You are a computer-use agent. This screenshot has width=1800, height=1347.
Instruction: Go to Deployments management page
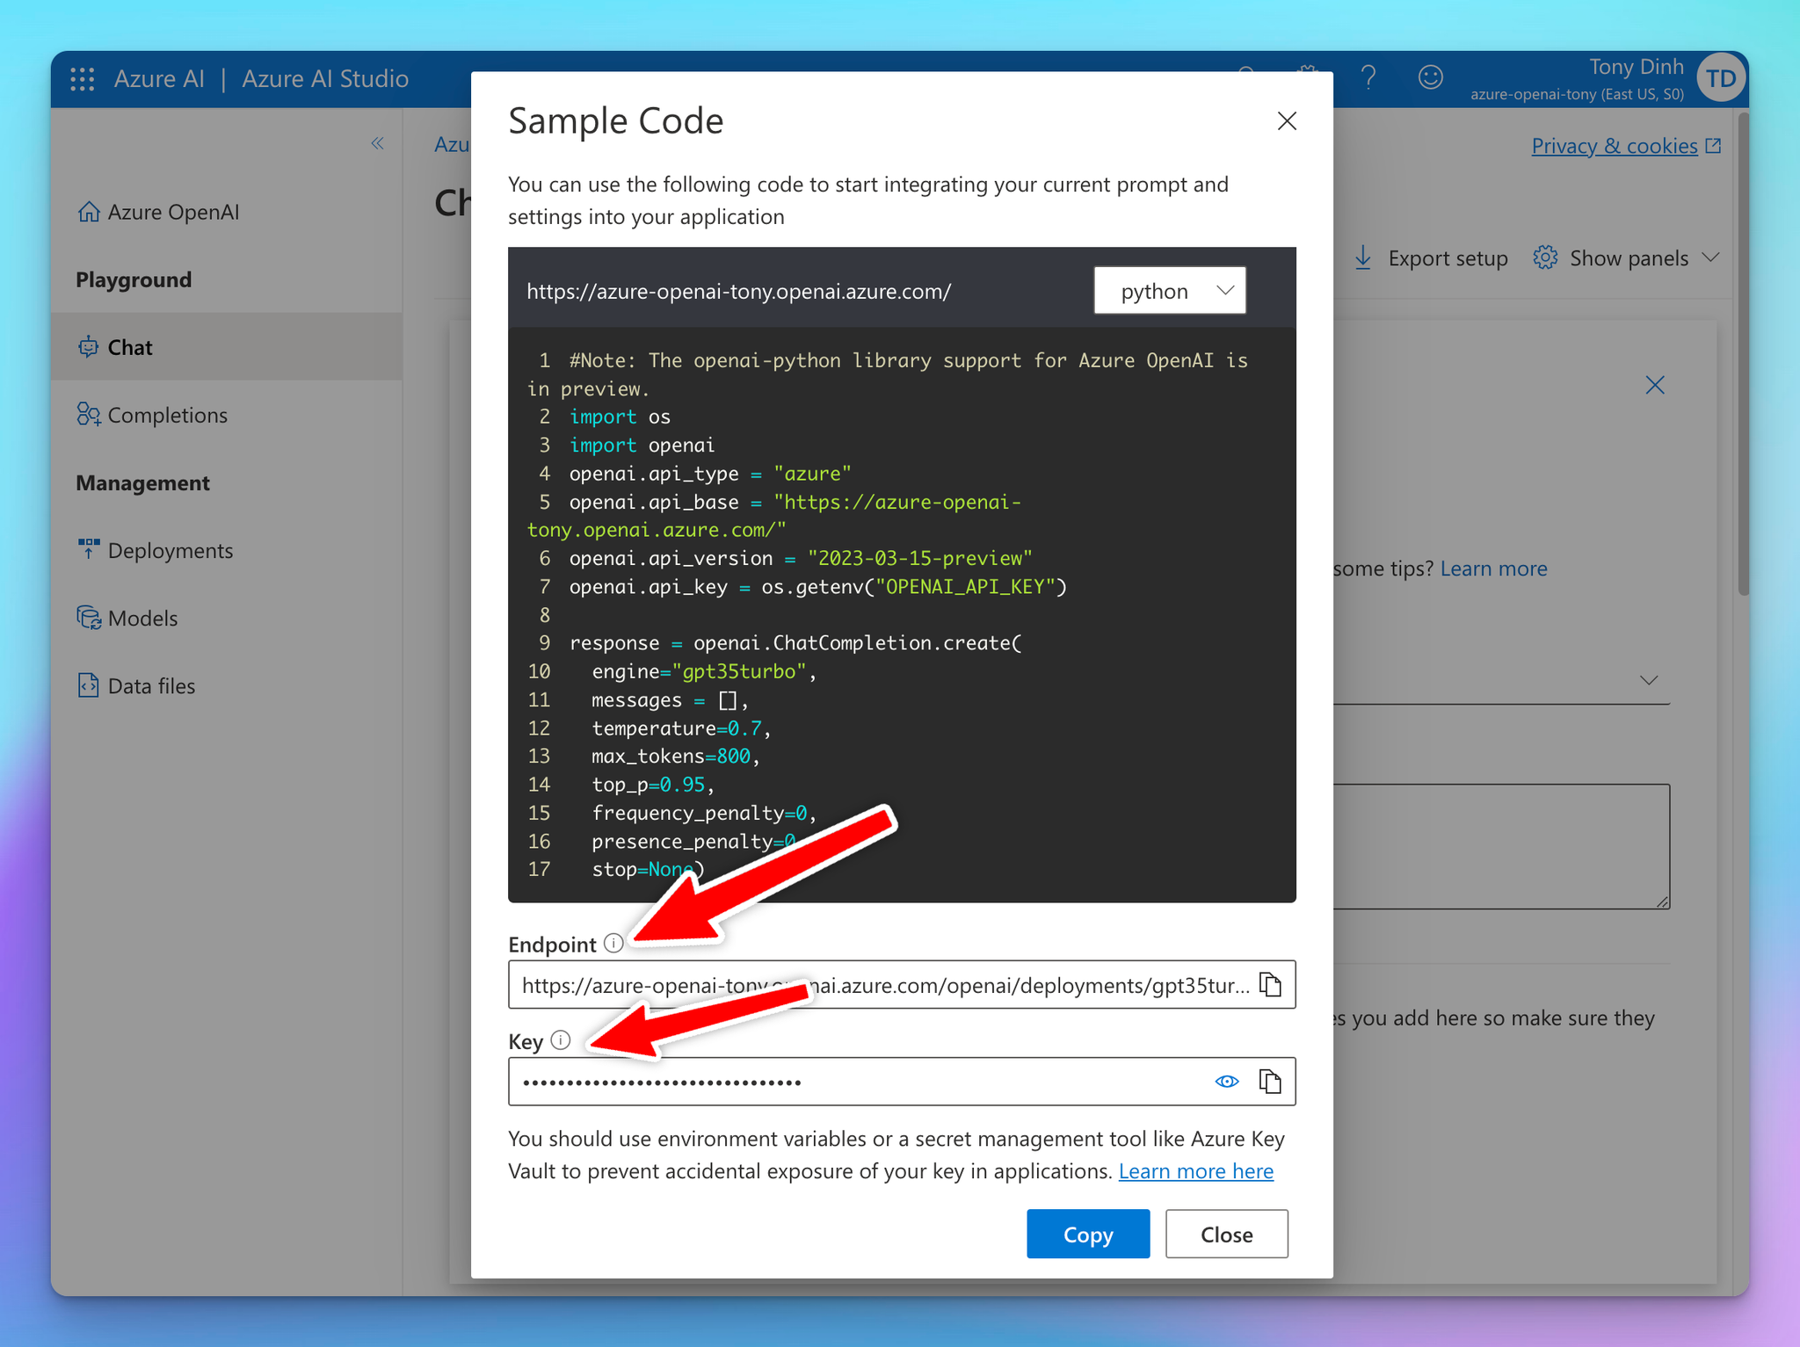tap(170, 550)
